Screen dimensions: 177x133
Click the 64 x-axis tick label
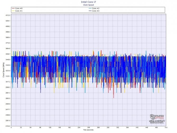point(31,127)
